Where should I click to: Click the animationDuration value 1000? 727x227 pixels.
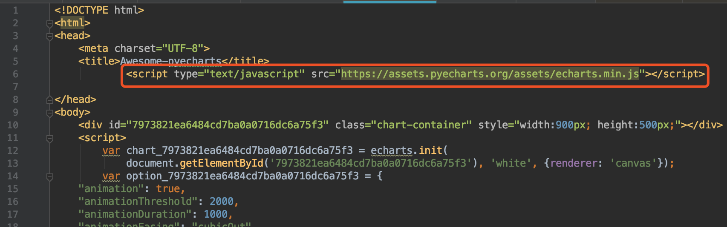click(216, 214)
